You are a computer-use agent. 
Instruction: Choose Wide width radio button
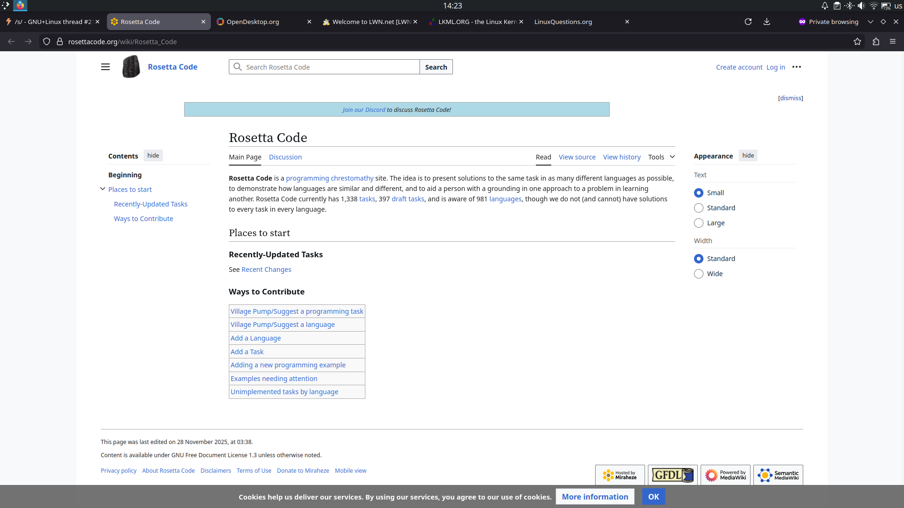coord(699,274)
